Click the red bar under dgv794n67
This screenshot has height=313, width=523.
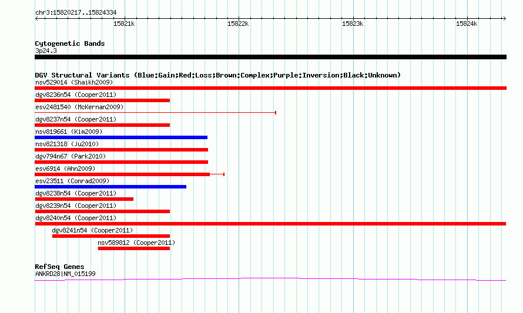(x=122, y=162)
